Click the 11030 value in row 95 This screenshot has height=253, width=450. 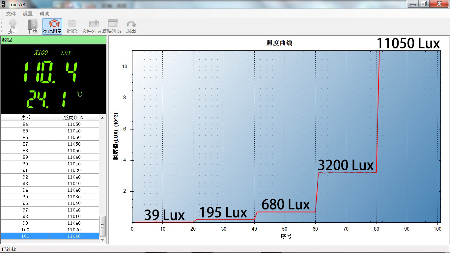[74, 197]
